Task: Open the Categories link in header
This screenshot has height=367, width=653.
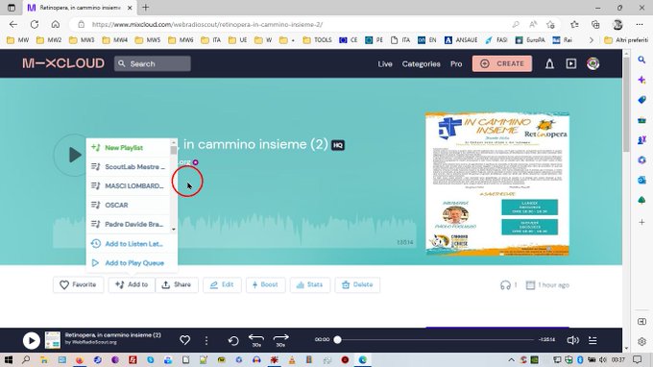Action: 421,63
